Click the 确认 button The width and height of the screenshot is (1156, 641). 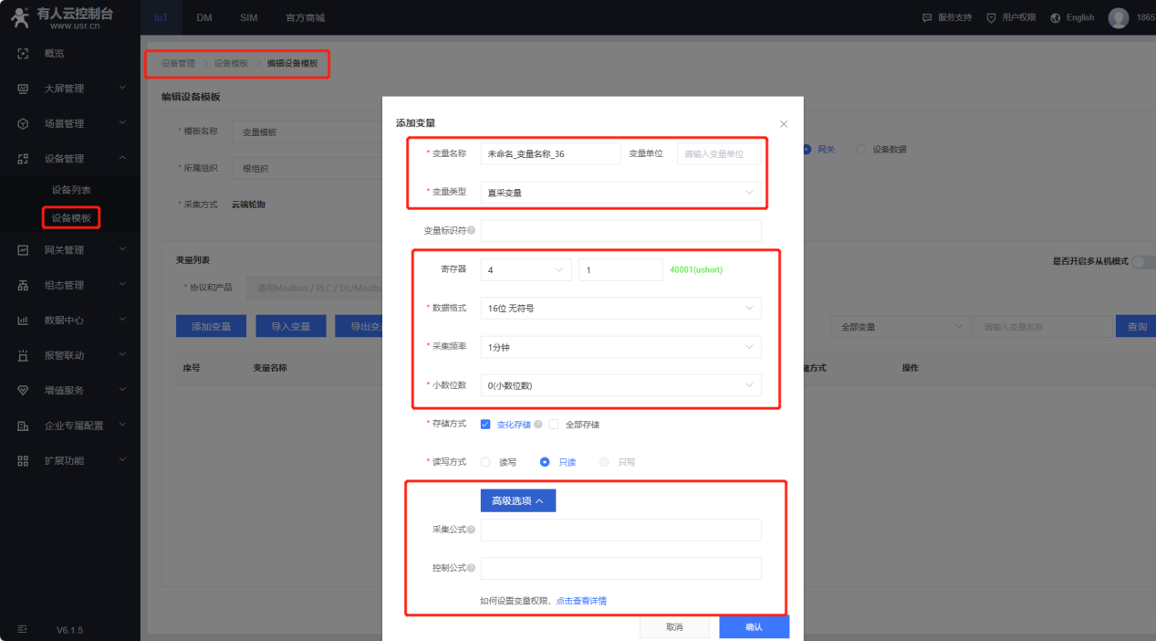(754, 627)
